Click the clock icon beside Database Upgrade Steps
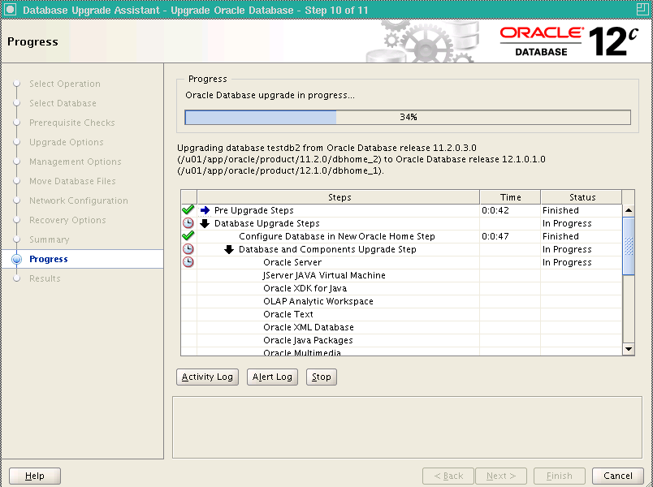 [188, 223]
